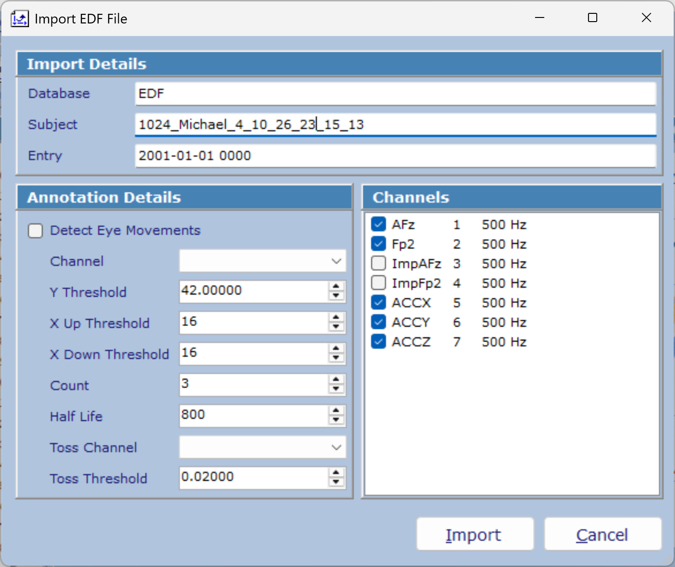The width and height of the screenshot is (675, 567).
Task: Uncheck the AFz channel checkbox
Action: coord(378,224)
